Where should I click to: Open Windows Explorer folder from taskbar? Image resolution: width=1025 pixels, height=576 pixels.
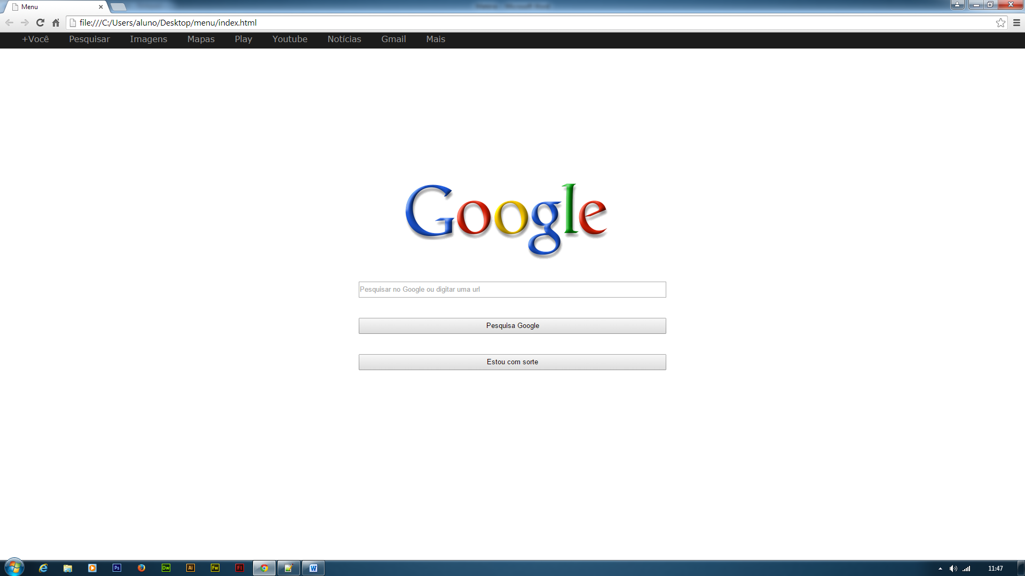click(68, 568)
